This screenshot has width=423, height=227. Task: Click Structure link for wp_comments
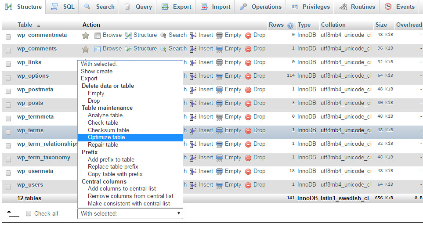point(145,49)
